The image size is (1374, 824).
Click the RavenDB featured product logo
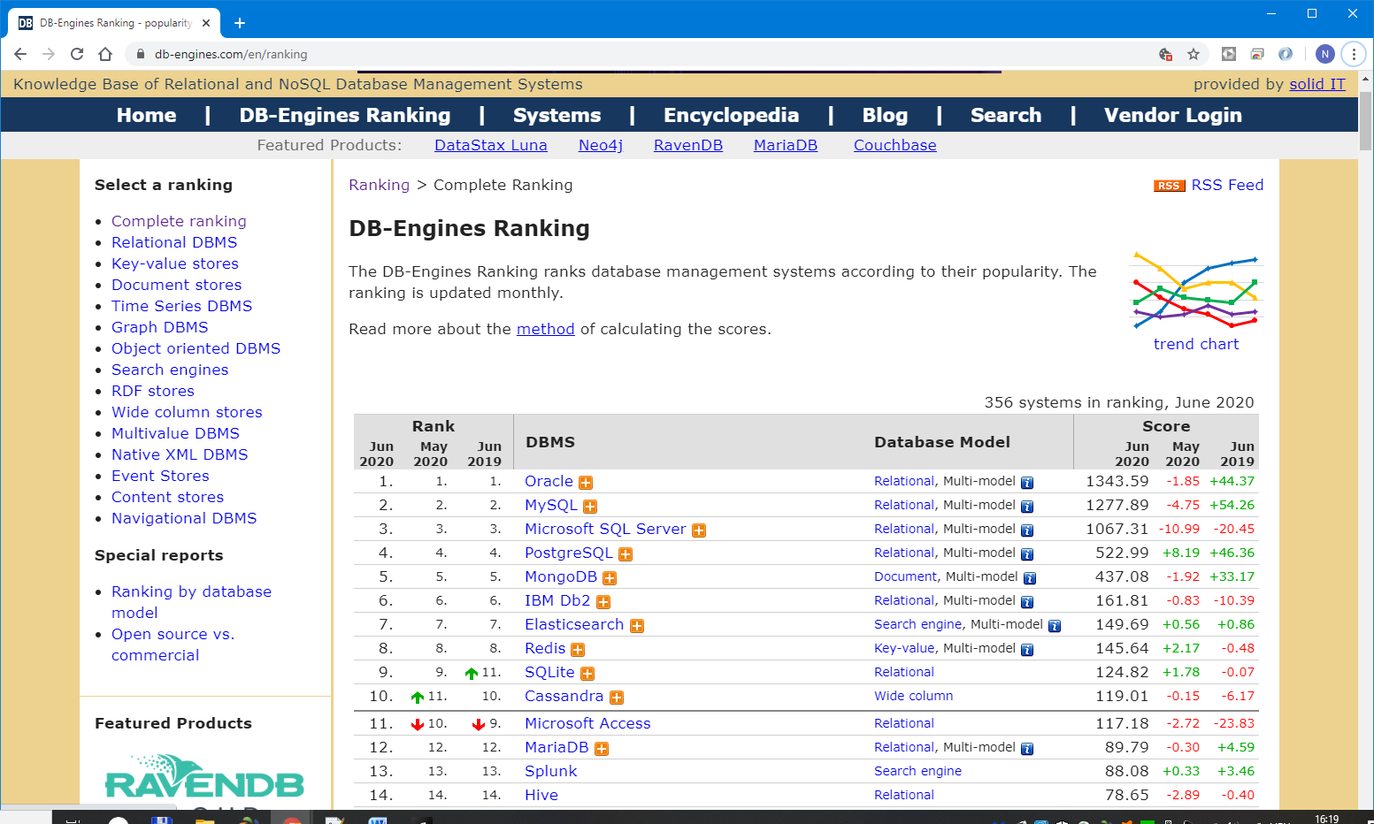(204, 778)
